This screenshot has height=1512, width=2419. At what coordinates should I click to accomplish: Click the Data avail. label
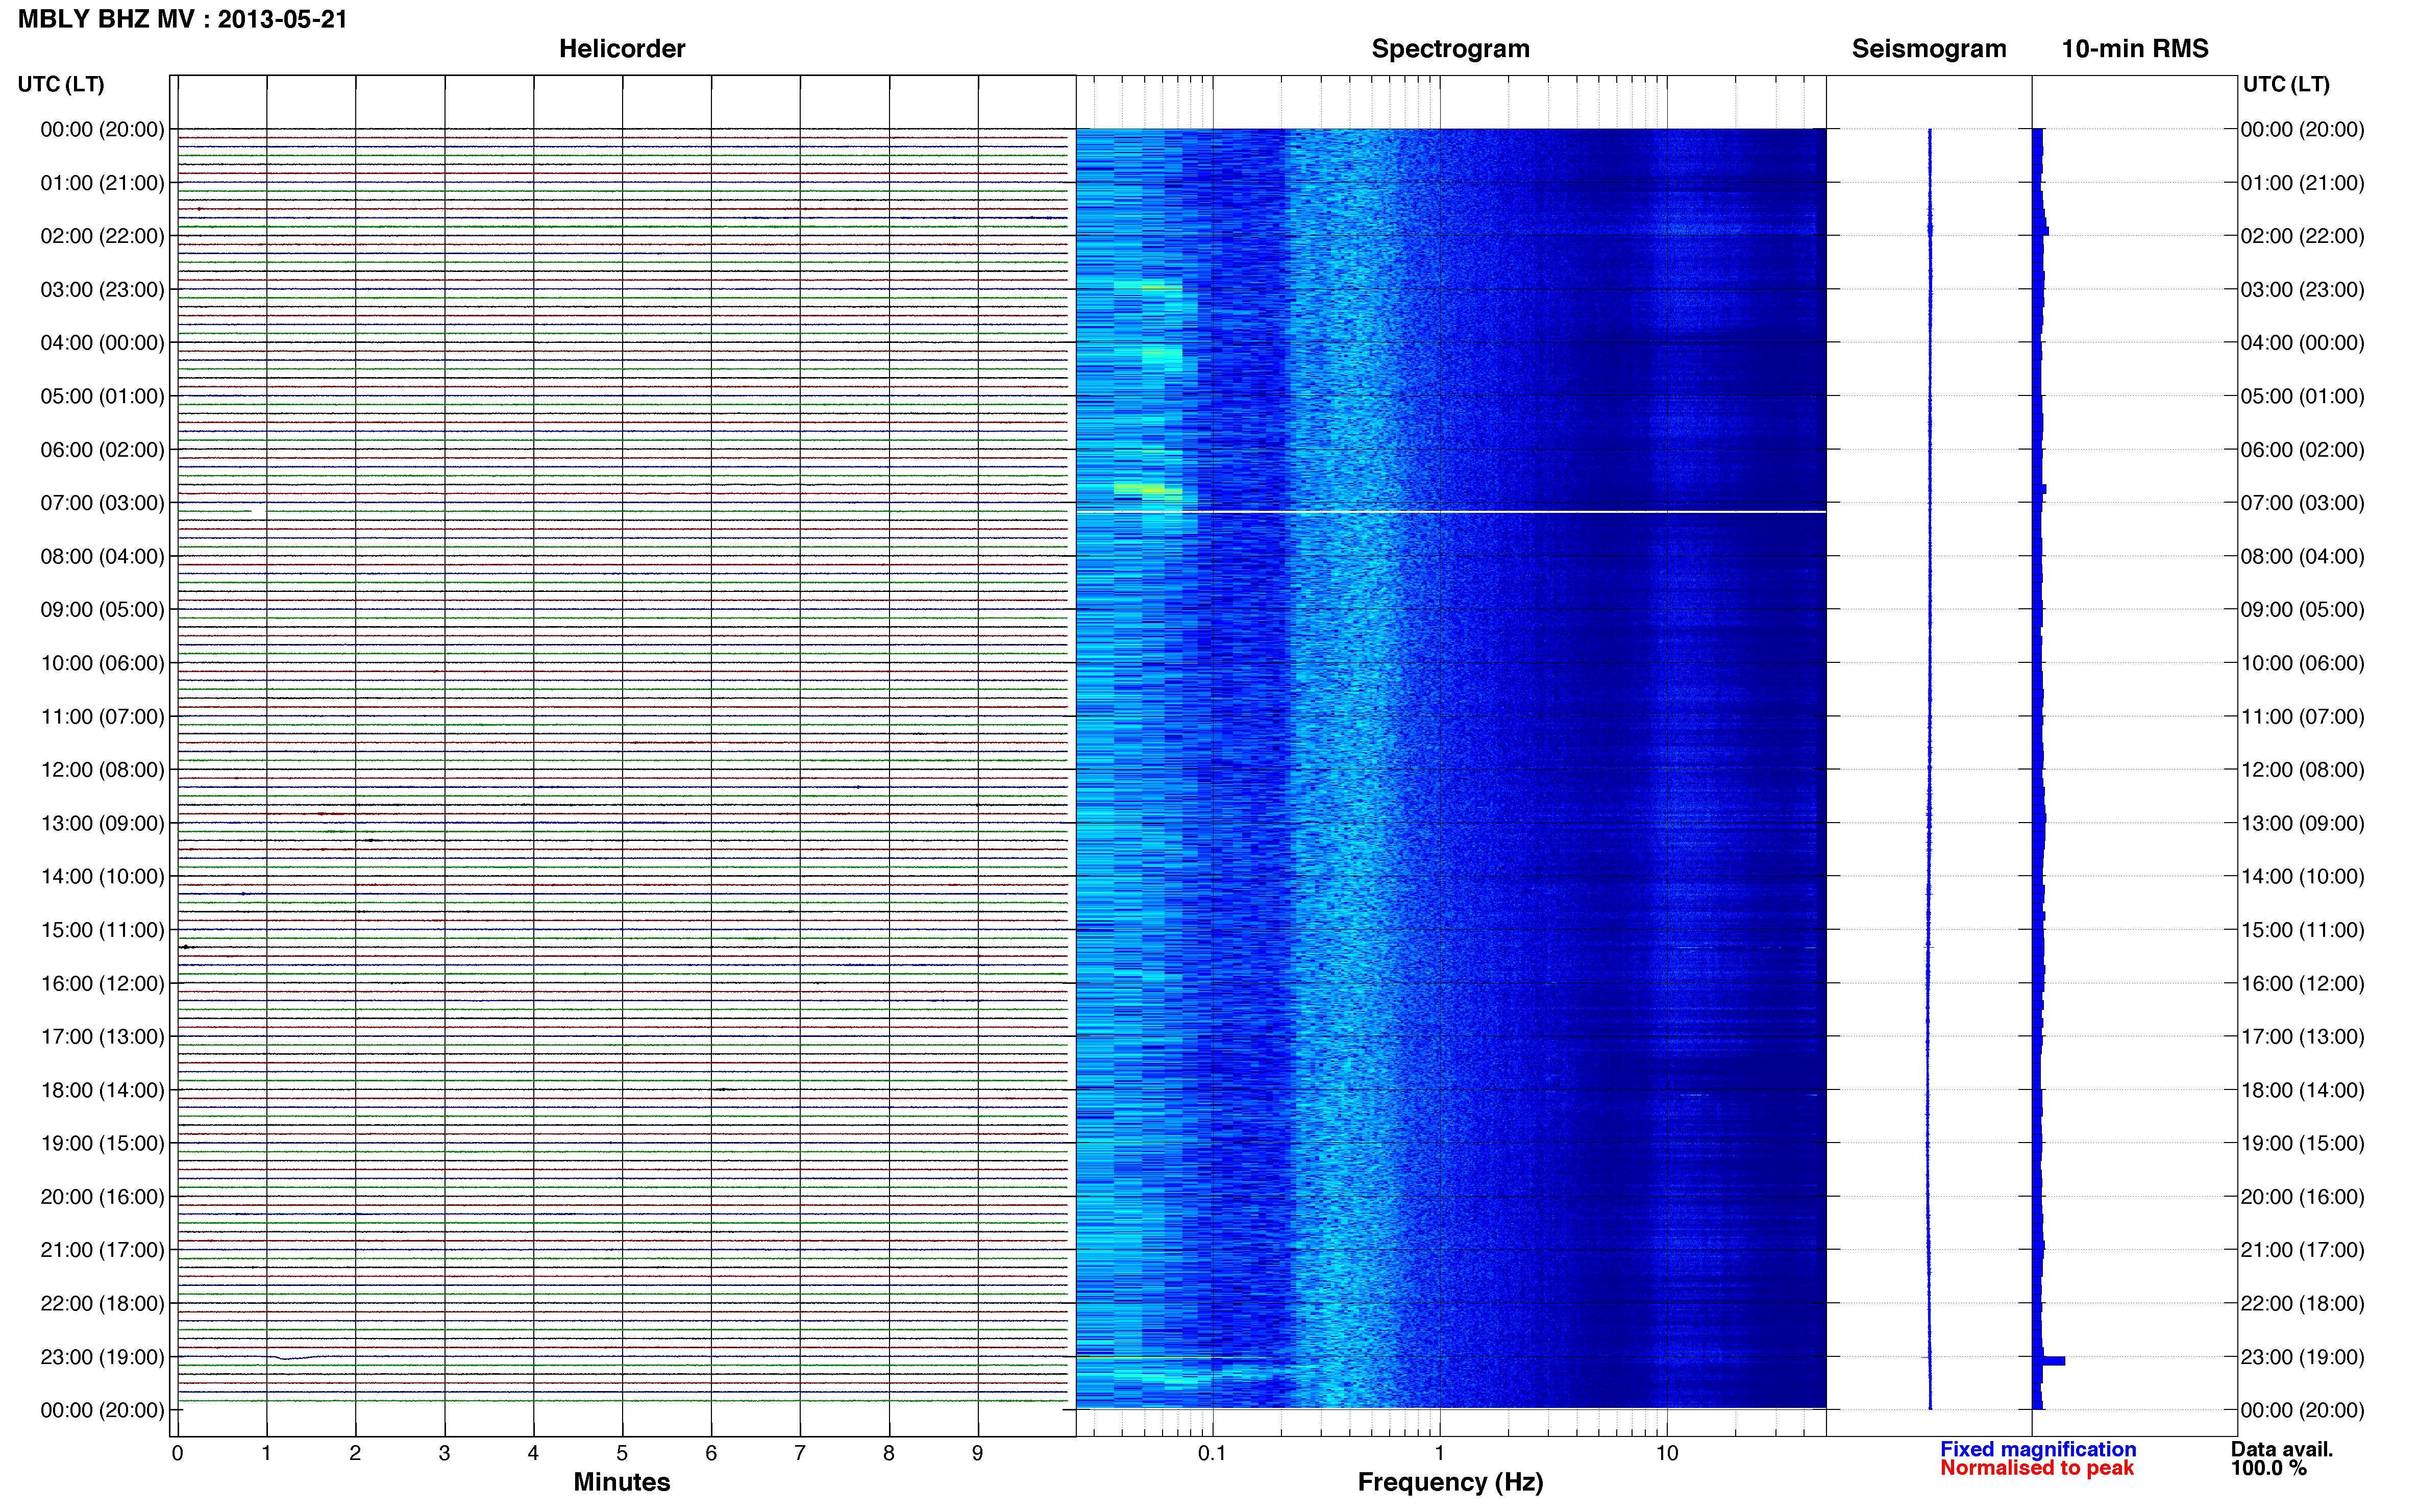2281,1449
